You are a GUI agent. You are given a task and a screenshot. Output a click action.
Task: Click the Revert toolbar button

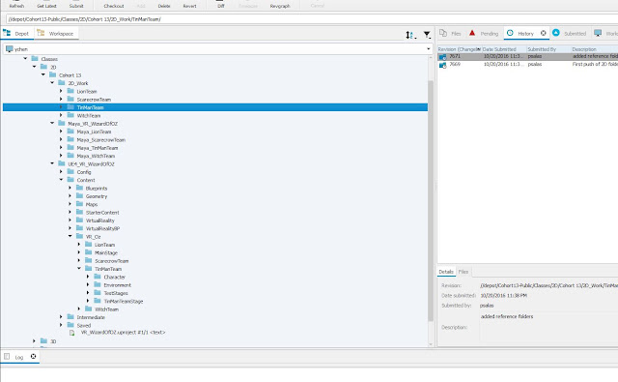pos(189,5)
